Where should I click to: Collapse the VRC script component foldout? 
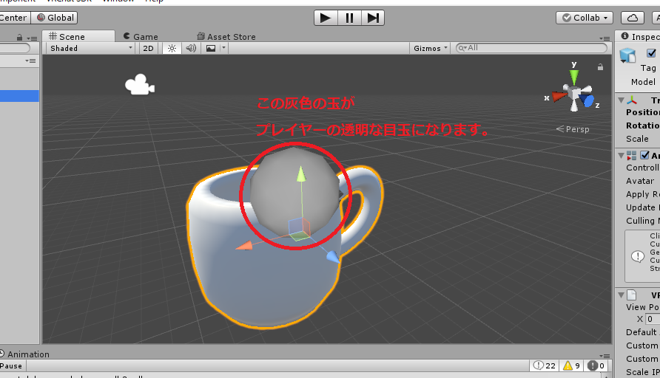tap(621, 295)
